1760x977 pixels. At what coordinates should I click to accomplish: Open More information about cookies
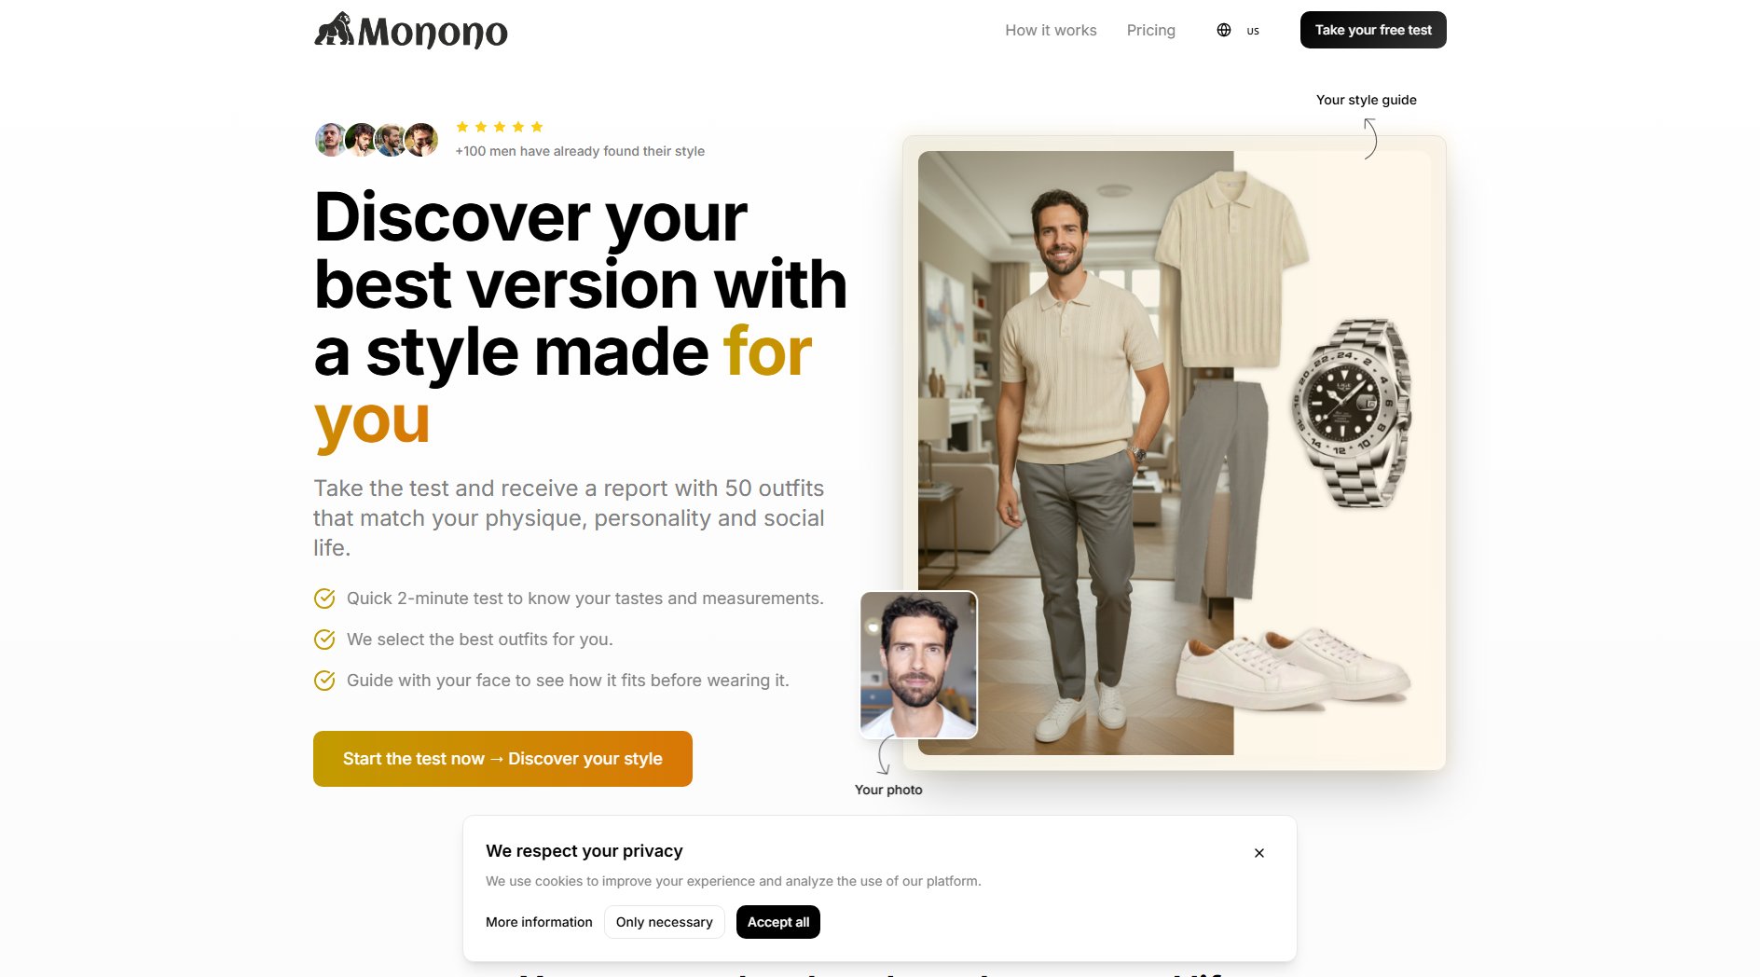click(x=539, y=922)
